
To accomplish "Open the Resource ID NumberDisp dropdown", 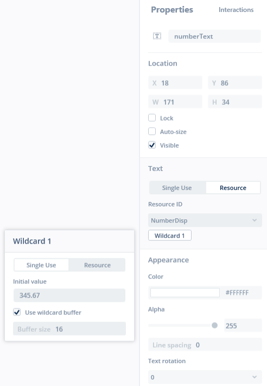I will tap(205, 220).
